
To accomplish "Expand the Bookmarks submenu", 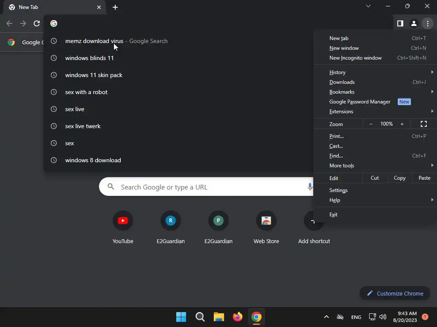I will pyautogui.click(x=375, y=92).
